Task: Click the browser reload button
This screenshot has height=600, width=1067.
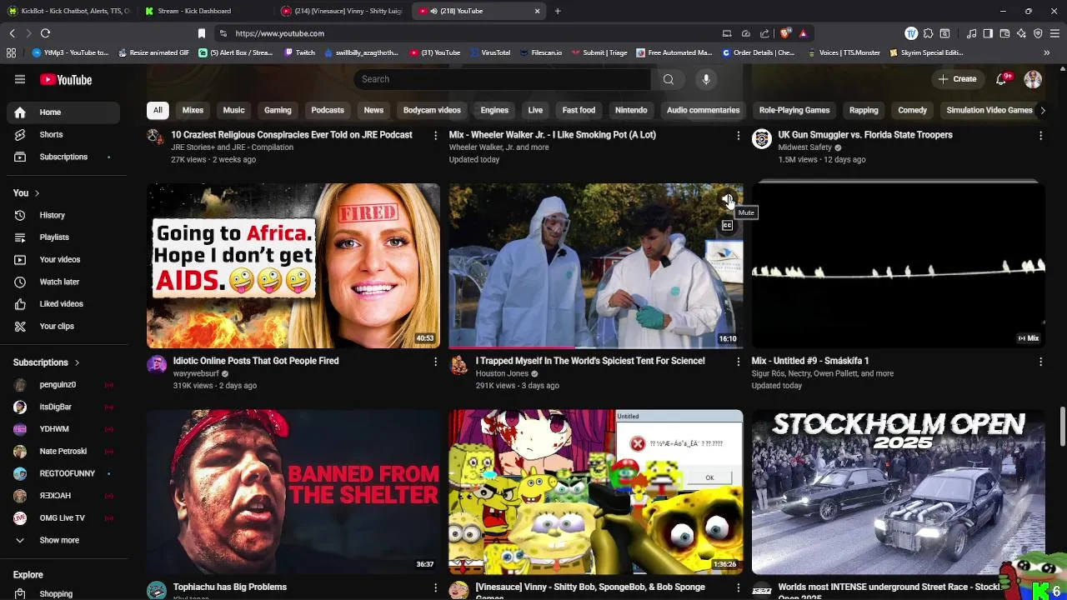Action: (x=45, y=33)
